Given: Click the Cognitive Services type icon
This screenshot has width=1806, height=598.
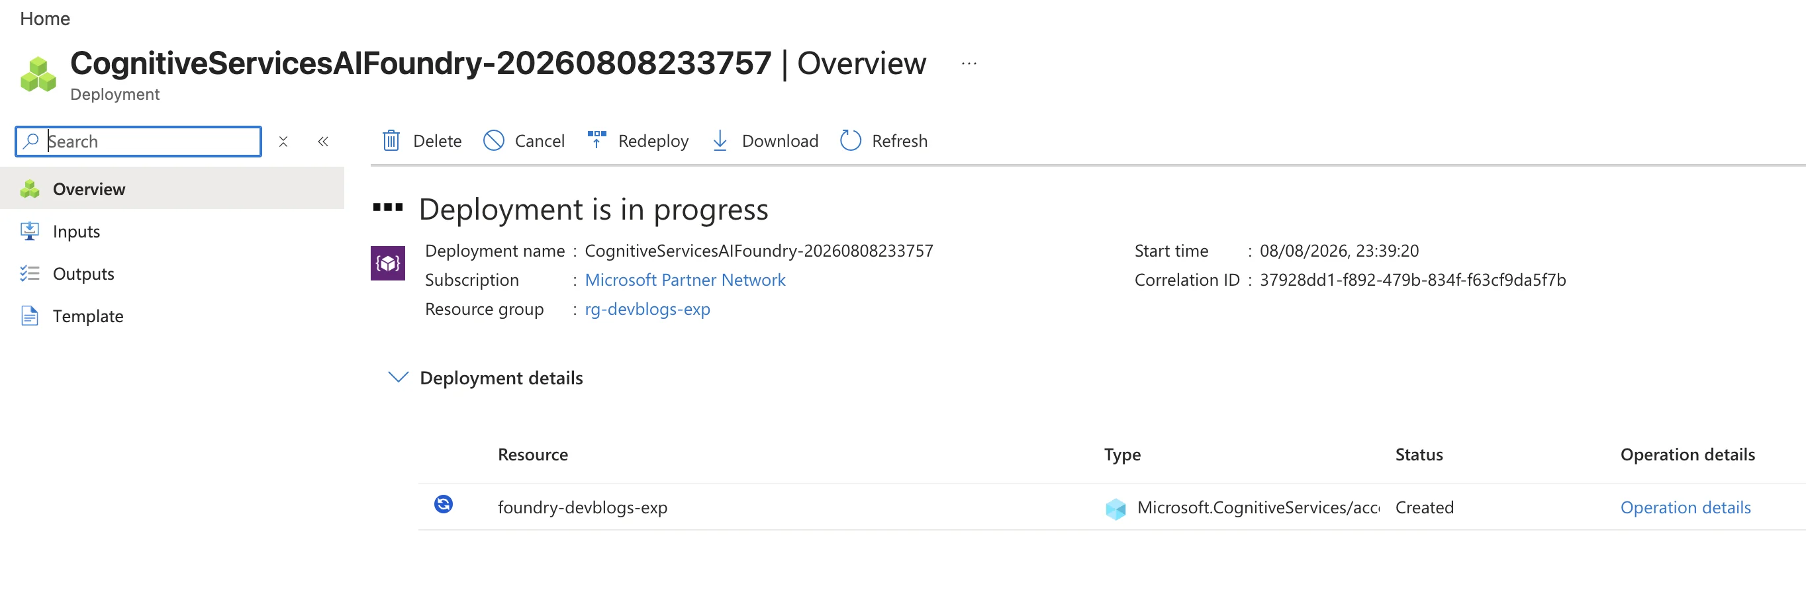Looking at the screenshot, I should pos(1116,509).
